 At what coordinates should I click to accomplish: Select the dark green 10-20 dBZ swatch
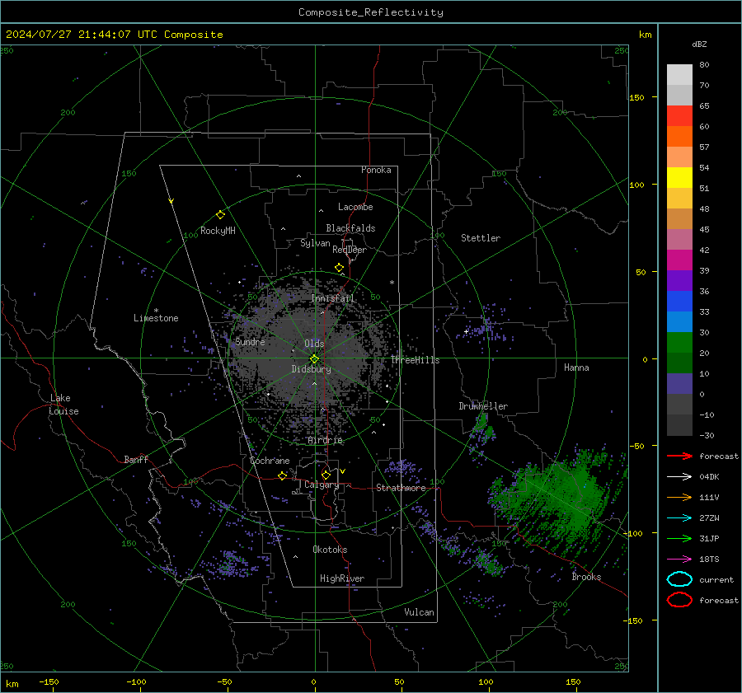point(679,363)
